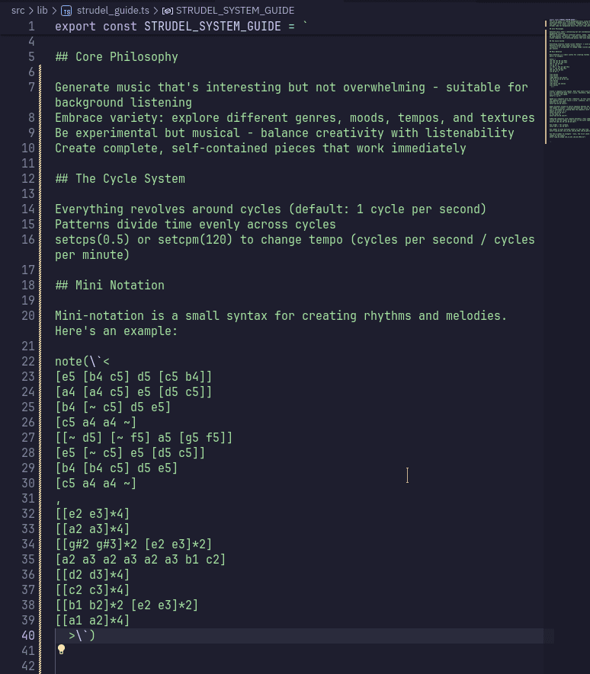Place cursor on the '## Core Philosophy' heading

[117, 56]
